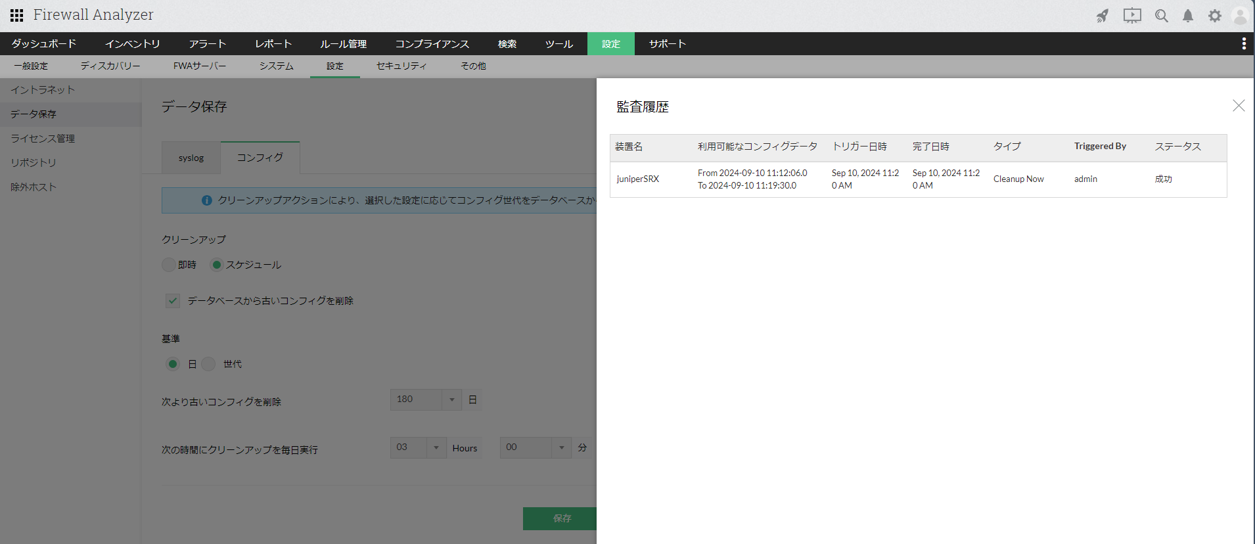Open the ルール管理 menu
The image size is (1255, 544).
click(x=344, y=44)
